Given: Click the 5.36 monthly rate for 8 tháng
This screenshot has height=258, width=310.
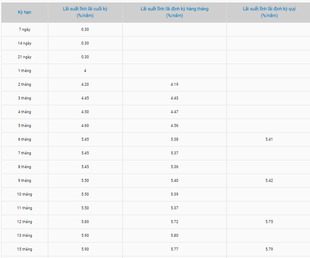Looking at the screenshot, I should (x=174, y=167).
